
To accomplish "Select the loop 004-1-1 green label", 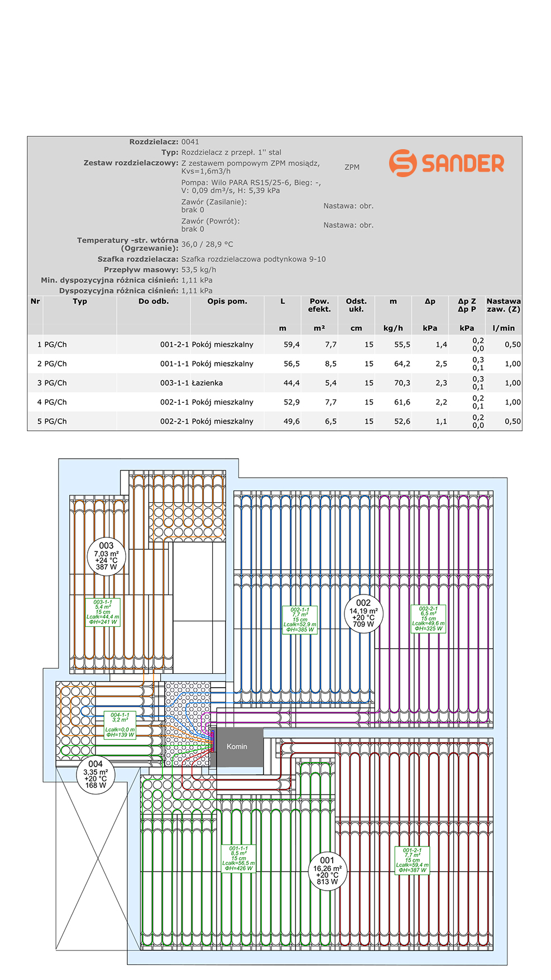I will (x=120, y=725).
